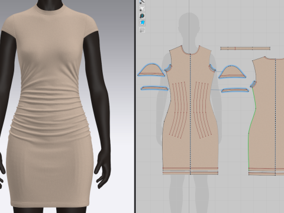Select the neckband strip pattern piece
Viewport: 284px width, 213px height.
point(246,49)
